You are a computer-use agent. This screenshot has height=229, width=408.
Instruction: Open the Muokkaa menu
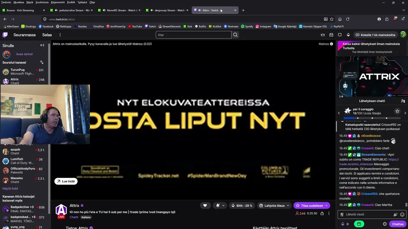[19, 2]
